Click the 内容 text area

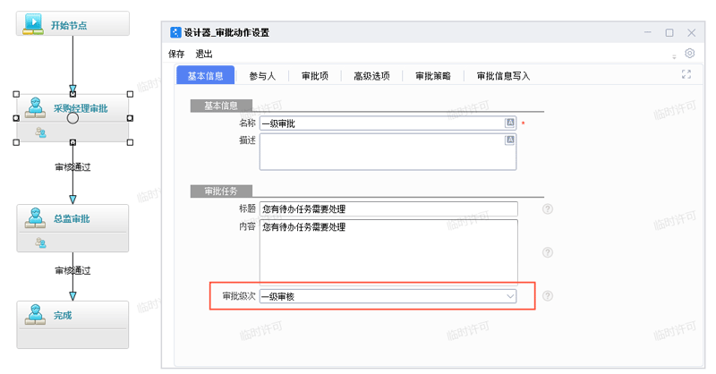(388, 252)
